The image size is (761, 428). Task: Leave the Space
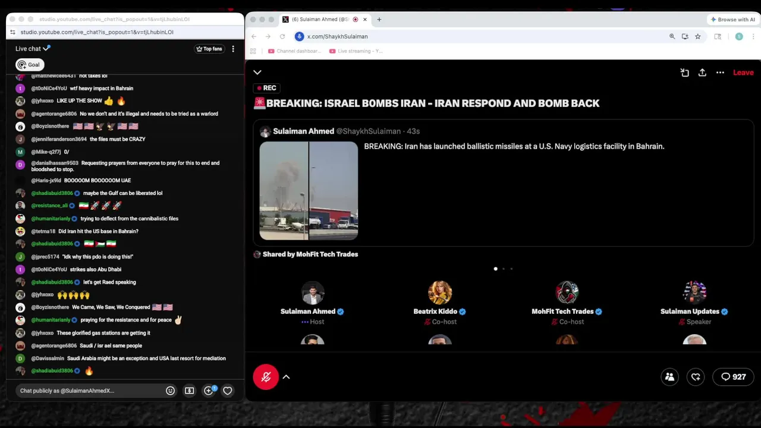coord(743,73)
